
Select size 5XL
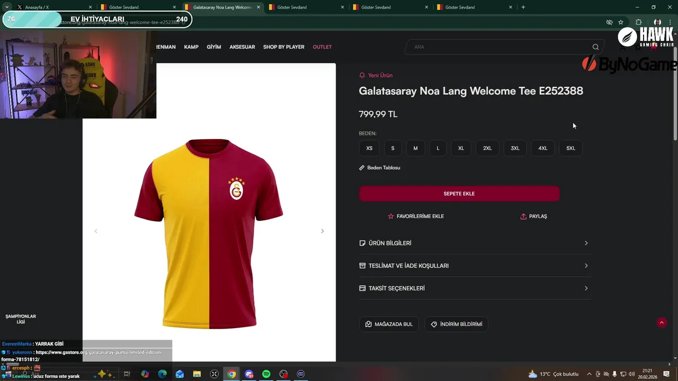coord(570,148)
